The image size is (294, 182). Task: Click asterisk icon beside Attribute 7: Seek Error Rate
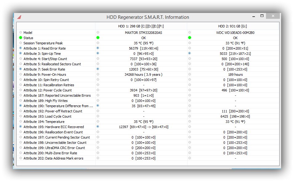click(x=21, y=69)
